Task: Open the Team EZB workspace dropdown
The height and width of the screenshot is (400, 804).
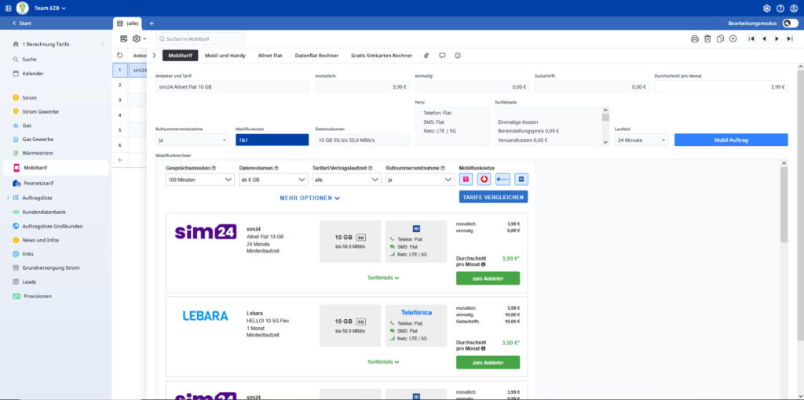Action: 49,8
